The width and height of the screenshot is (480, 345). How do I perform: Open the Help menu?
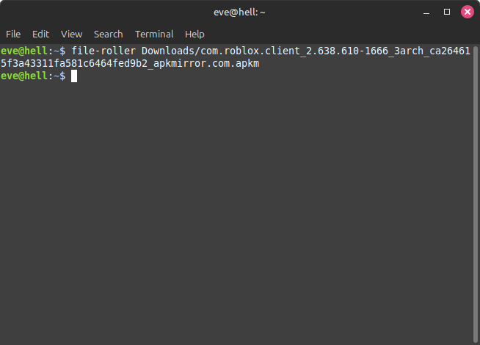pyautogui.click(x=194, y=34)
